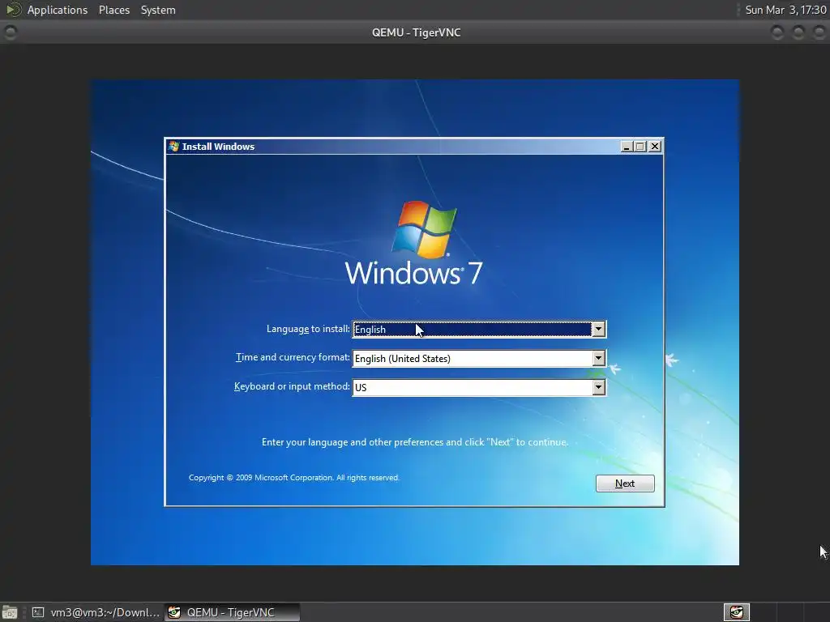Viewport: 830px width, 622px height.
Task: Close the Install Windows dialog
Action: click(x=655, y=147)
